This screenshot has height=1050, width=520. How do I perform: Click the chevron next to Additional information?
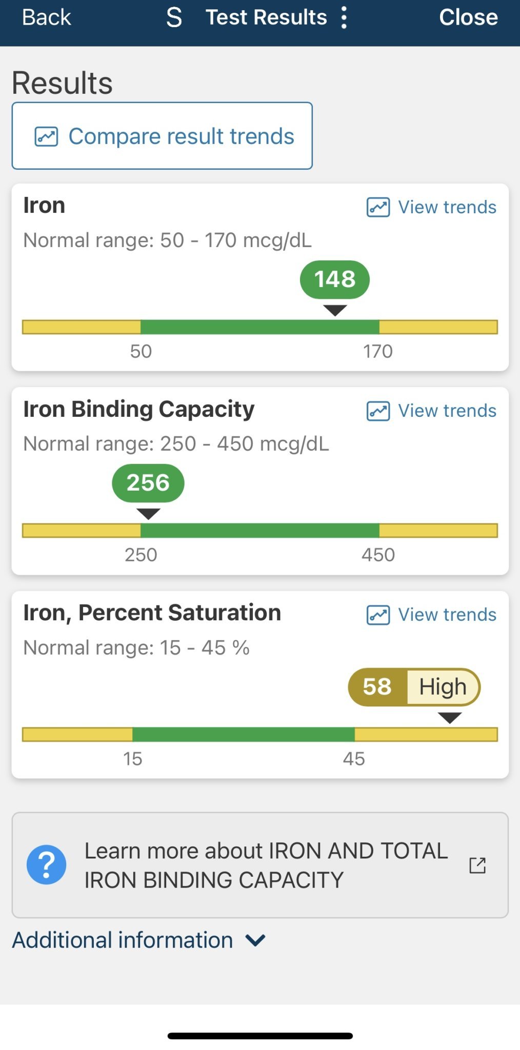tap(255, 940)
